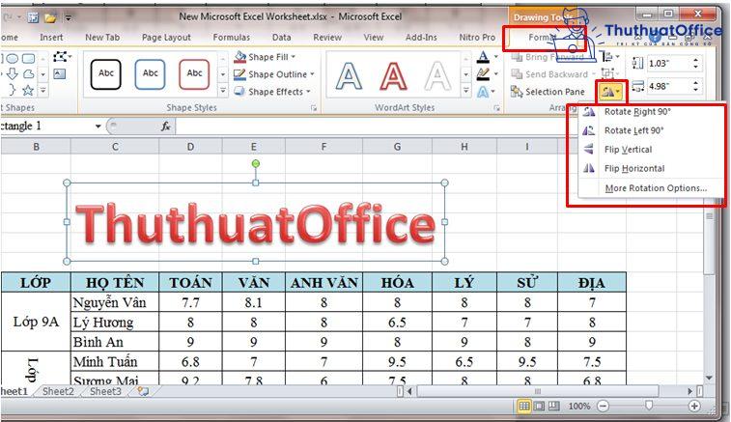Switch to Sheet3 tab
The height and width of the screenshot is (422, 731).
(x=105, y=392)
